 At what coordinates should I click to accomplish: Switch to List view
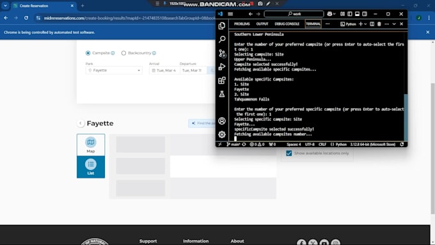[91, 167]
